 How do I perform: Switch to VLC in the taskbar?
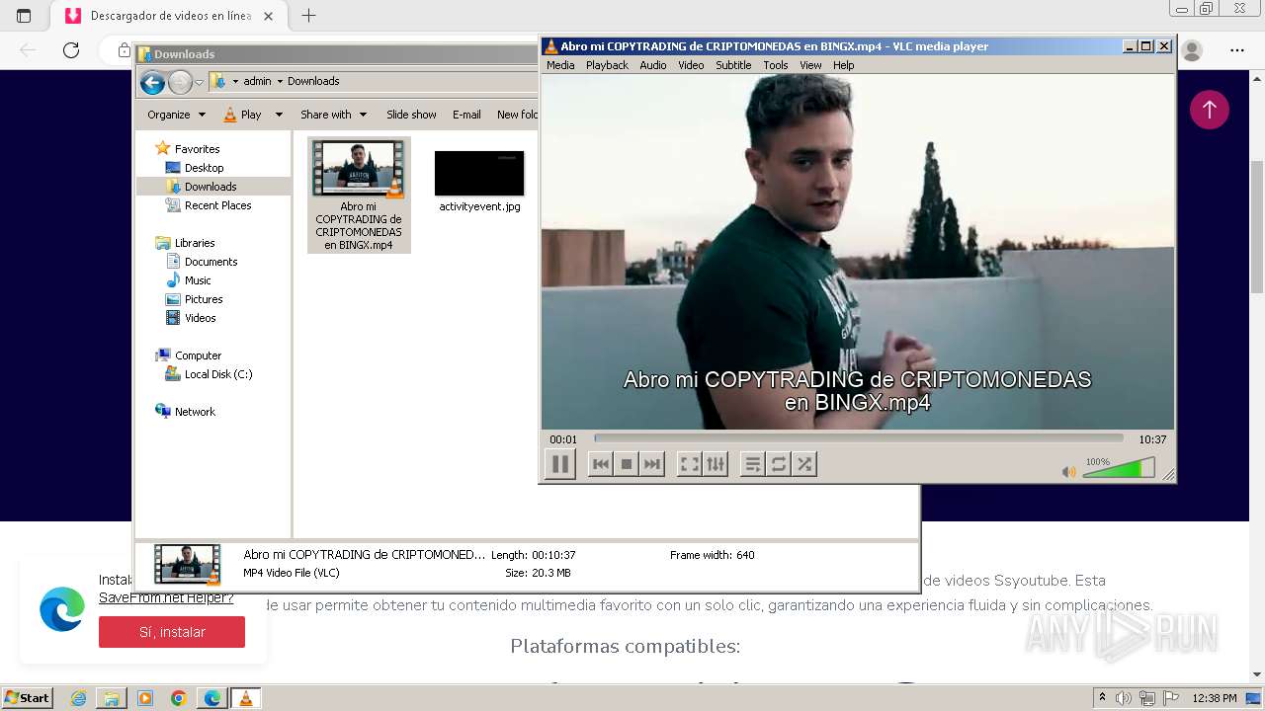tap(245, 698)
